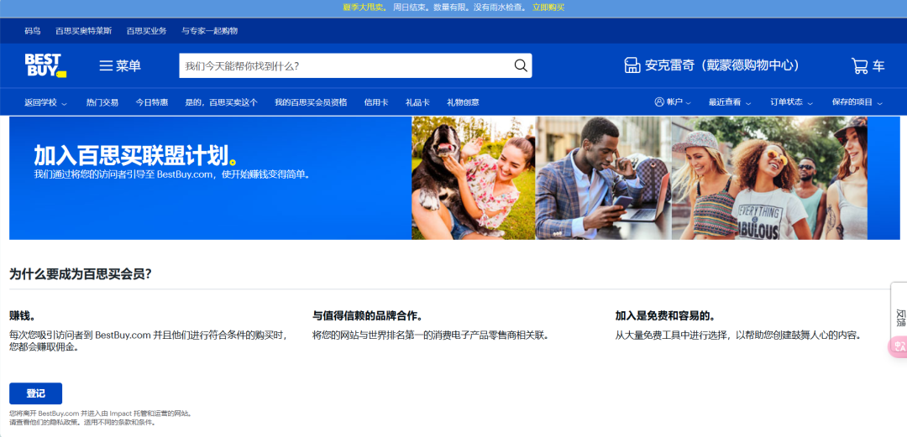Click the 百思买奥特莱斯 link

click(84, 31)
